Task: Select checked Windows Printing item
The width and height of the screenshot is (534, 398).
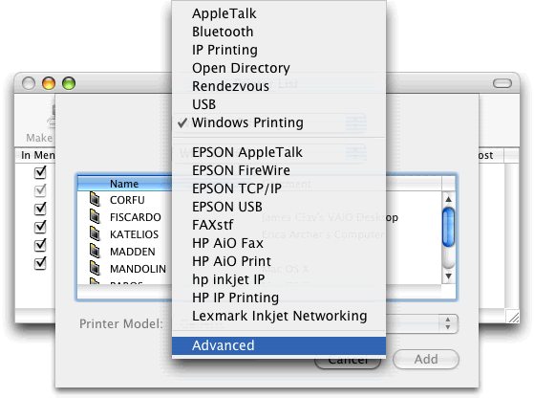Action: (279, 122)
